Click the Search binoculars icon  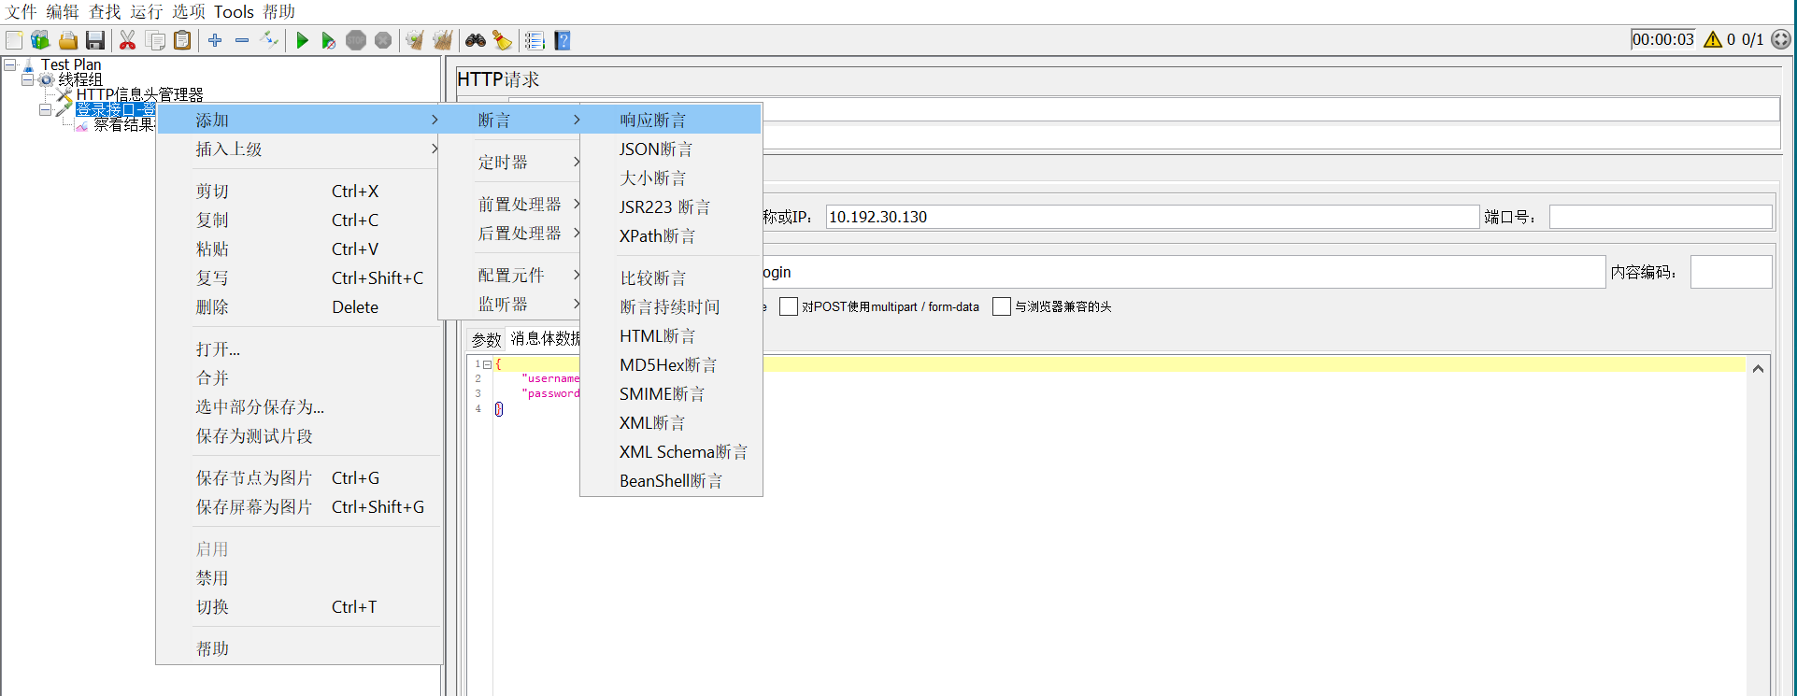476,40
